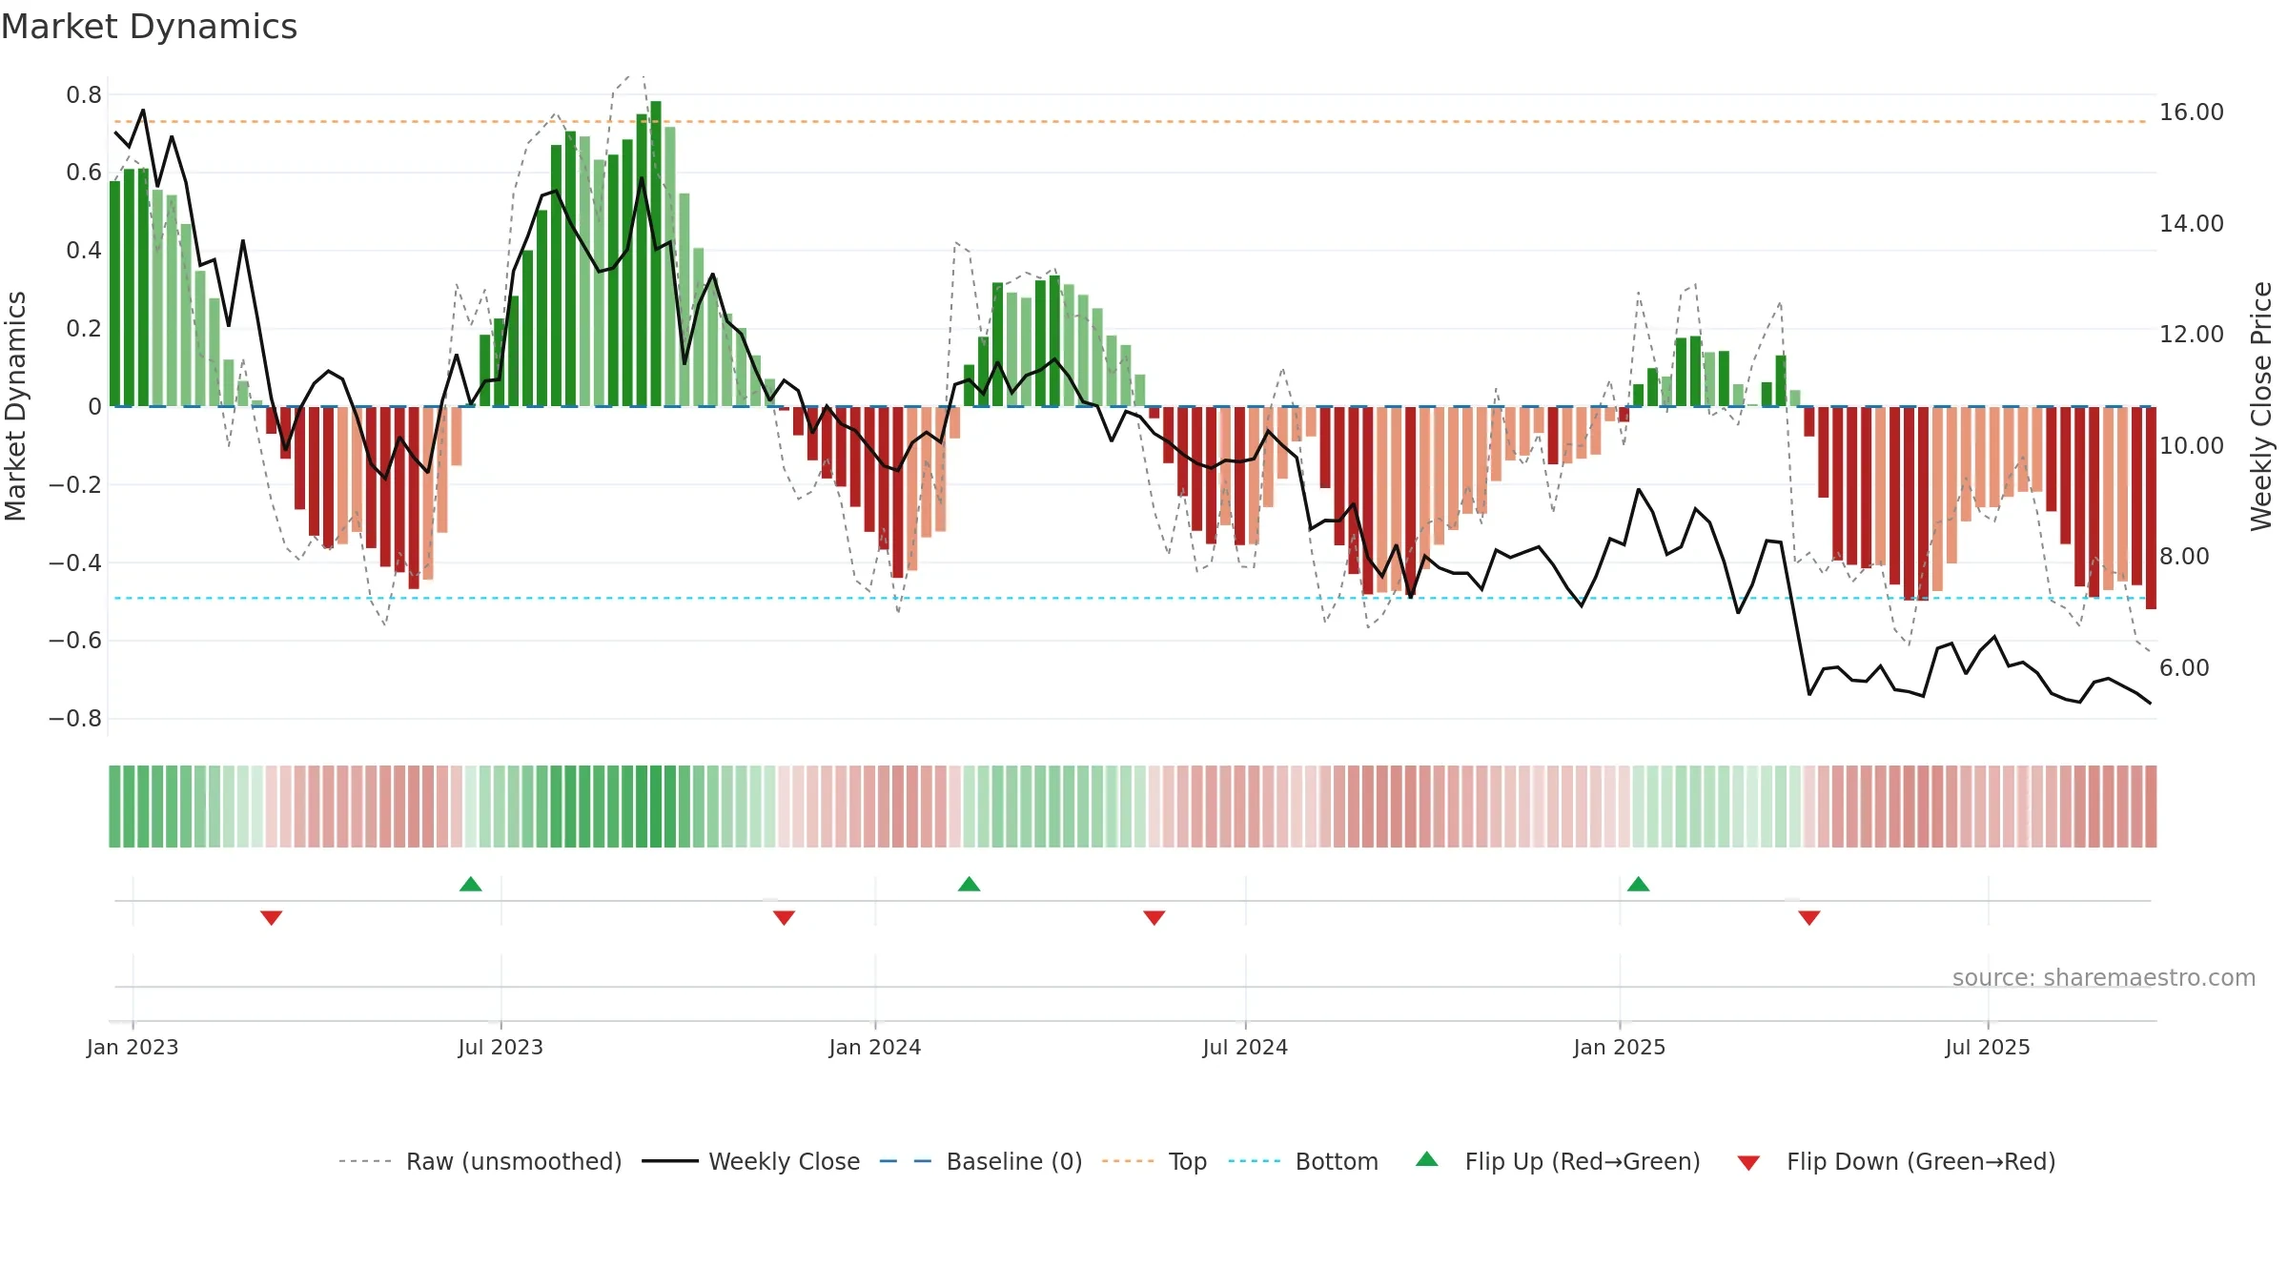Click the 0 left axis tick label
Screen dimensions: 2288x1287
click(x=94, y=407)
